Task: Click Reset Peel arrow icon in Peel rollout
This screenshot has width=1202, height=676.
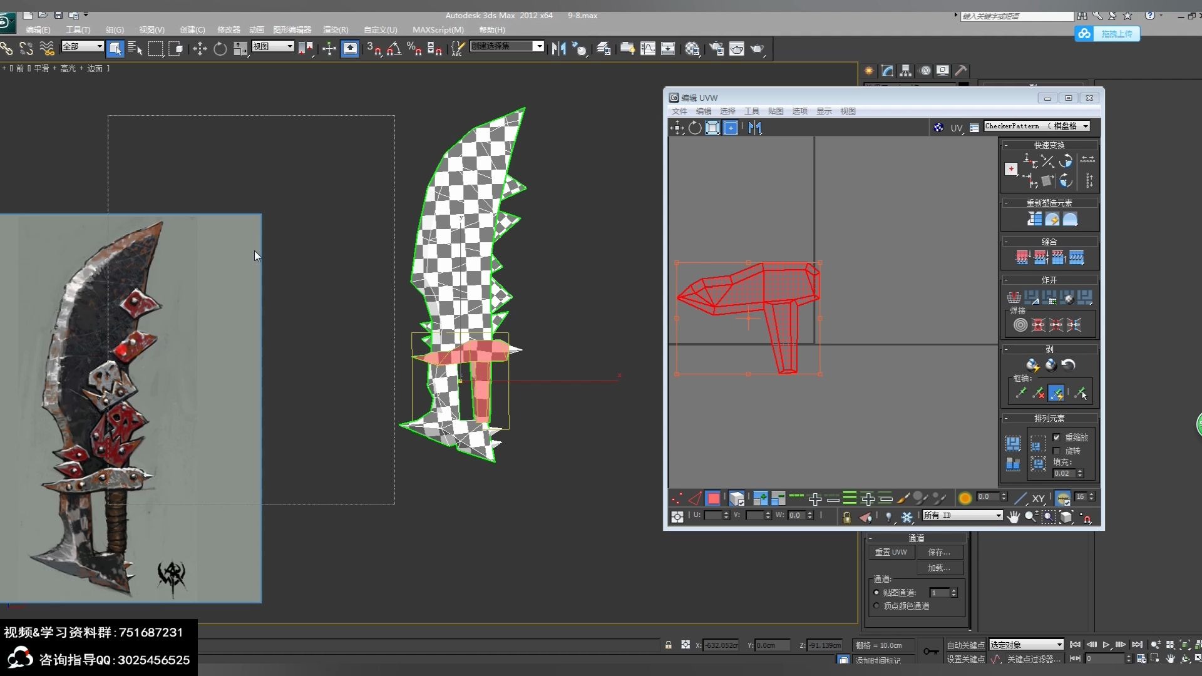Action: pyautogui.click(x=1069, y=364)
